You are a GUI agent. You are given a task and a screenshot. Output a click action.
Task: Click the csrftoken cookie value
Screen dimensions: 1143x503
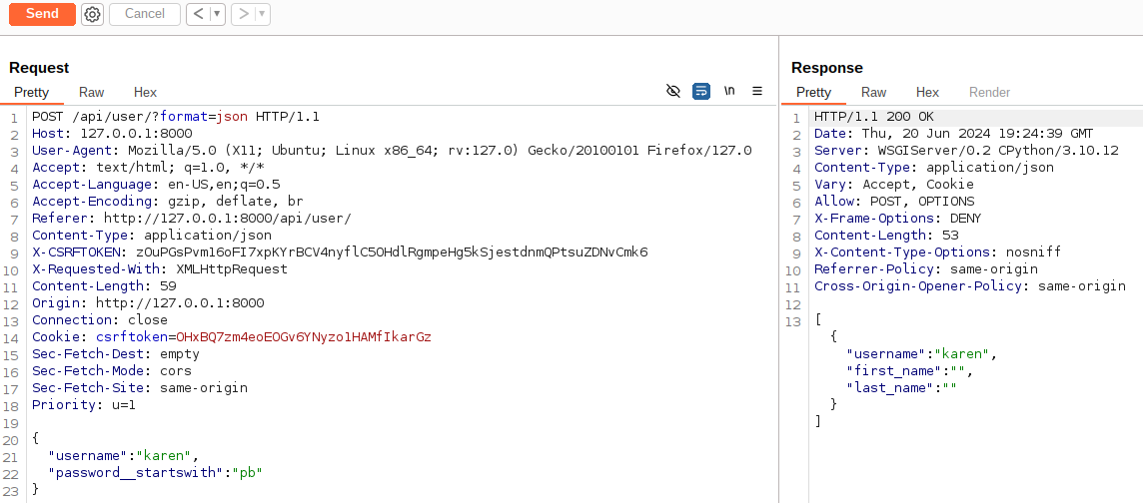click(x=304, y=337)
